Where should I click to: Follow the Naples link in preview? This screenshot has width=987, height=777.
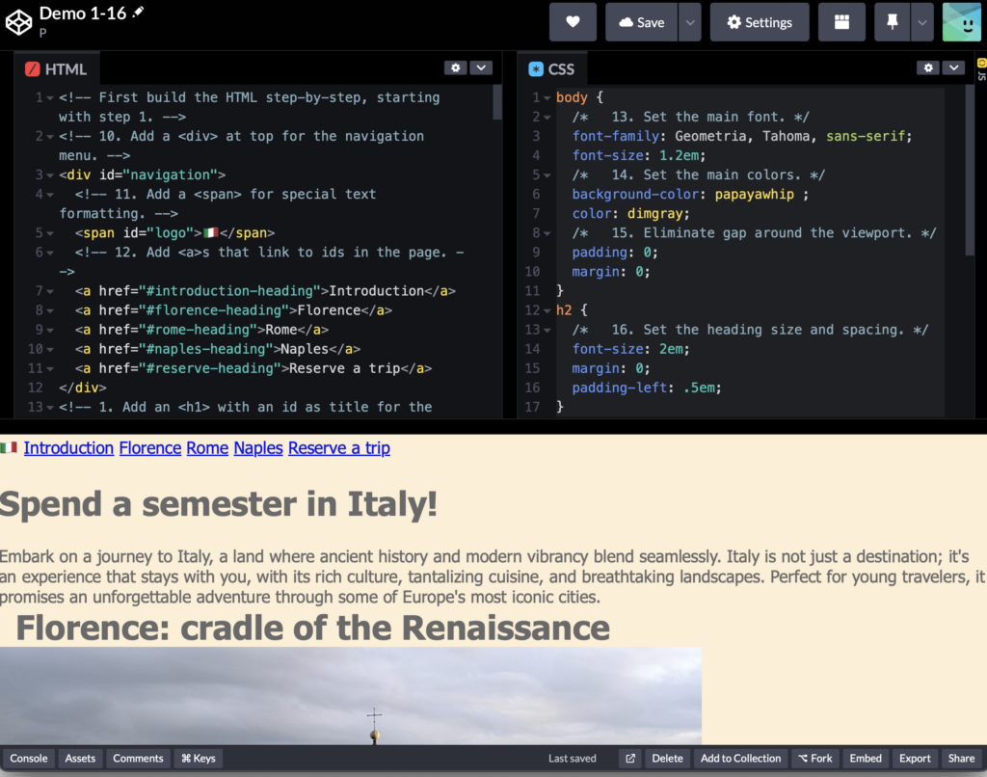pos(258,447)
